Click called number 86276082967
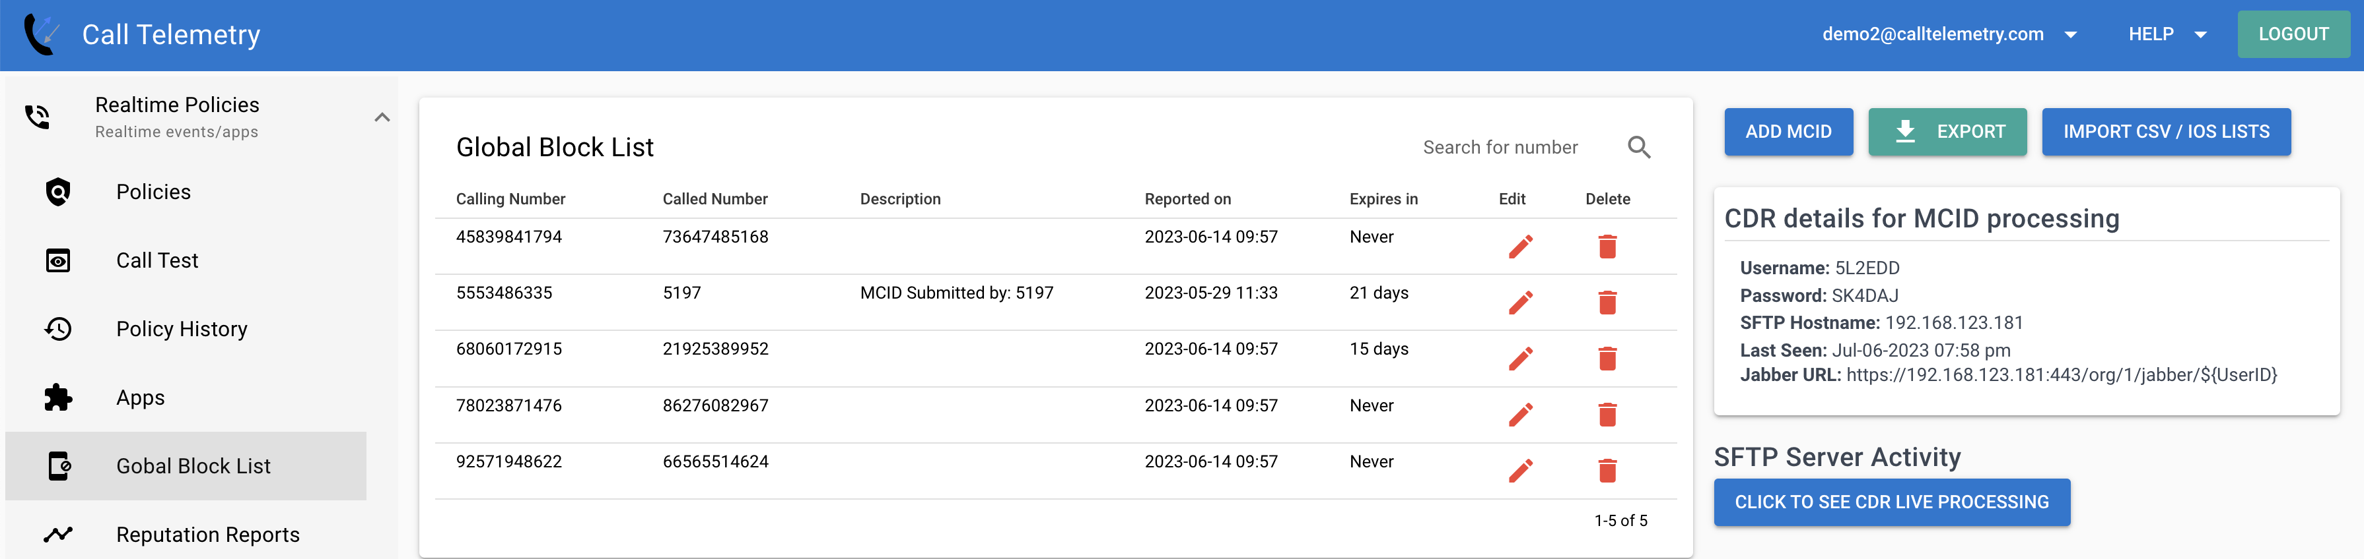This screenshot has height=559, width=2364. (715, 406)
